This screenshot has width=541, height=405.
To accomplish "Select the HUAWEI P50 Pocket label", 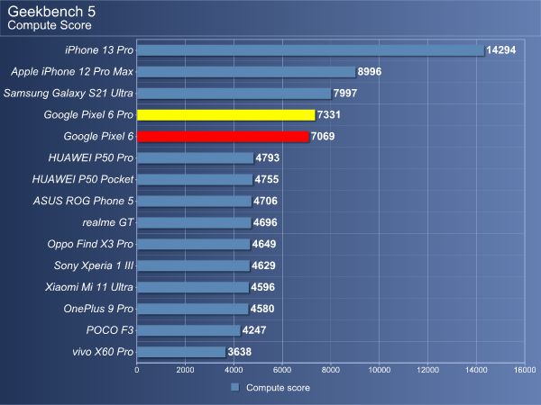I will tap(83, 179).
